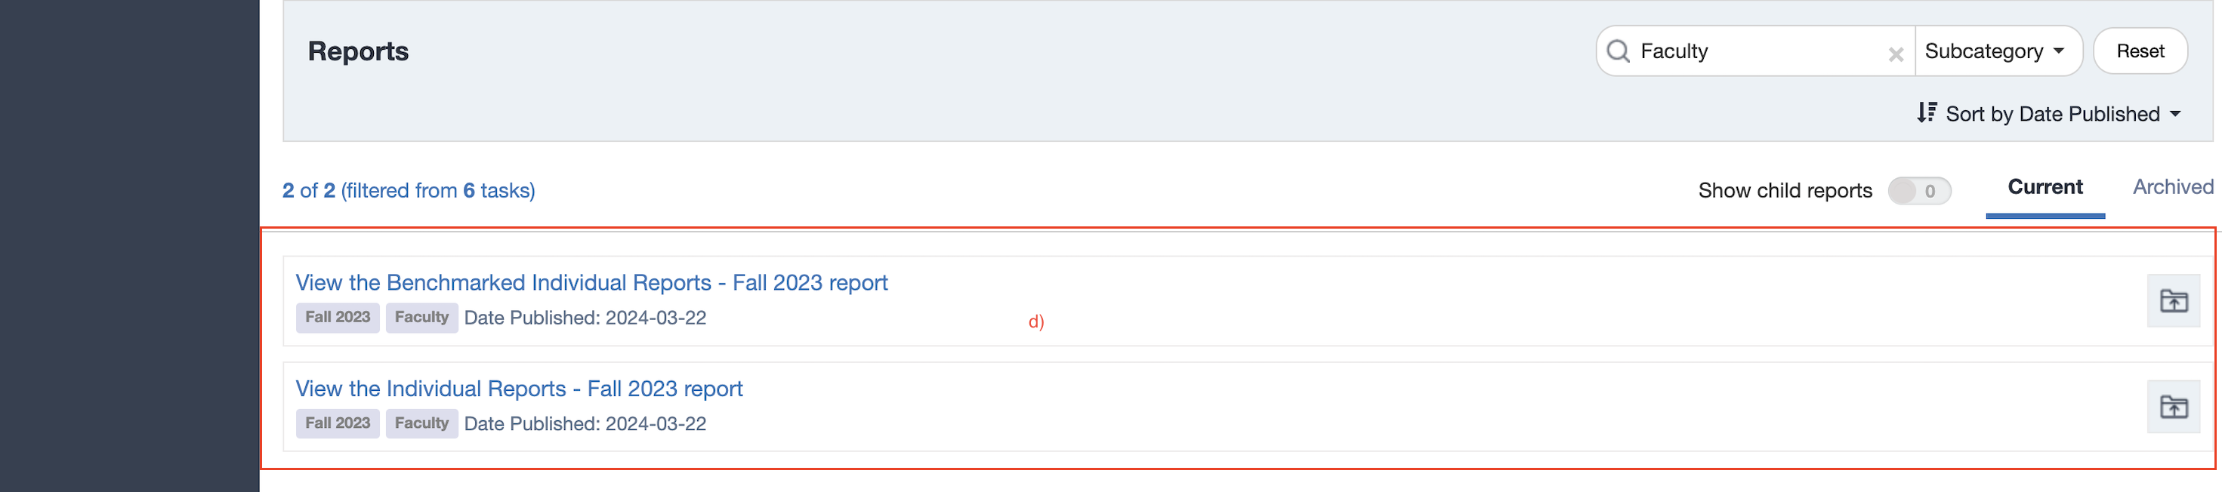Clear the Faculty search text
The height and width of the screenshot is (492, 2222).
point(1895,54)
